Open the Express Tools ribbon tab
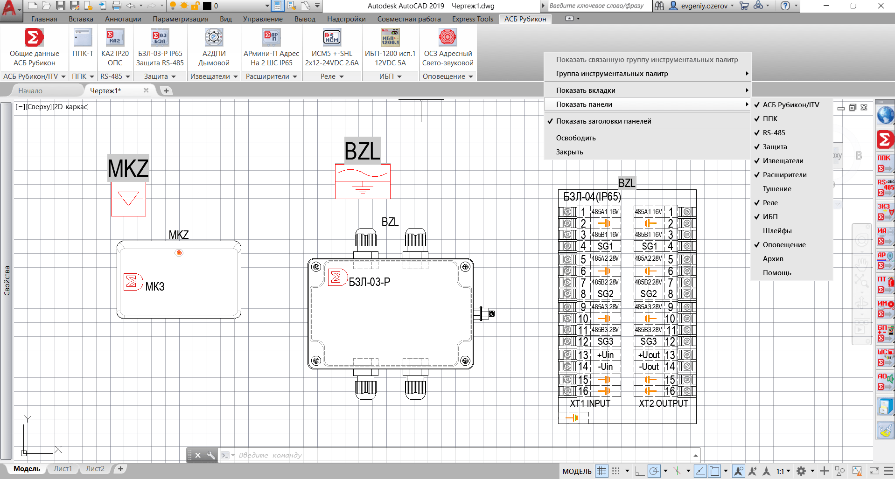The image size is (895, 479). [x=473, y=19]
